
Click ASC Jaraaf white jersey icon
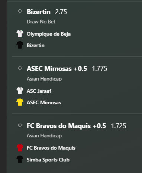pyautogui.click(x=20, y=91)
